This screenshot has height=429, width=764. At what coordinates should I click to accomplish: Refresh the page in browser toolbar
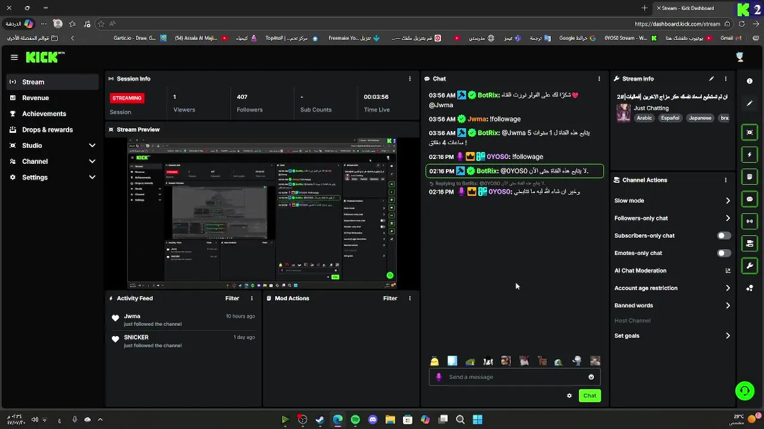(x=742, y=24)
